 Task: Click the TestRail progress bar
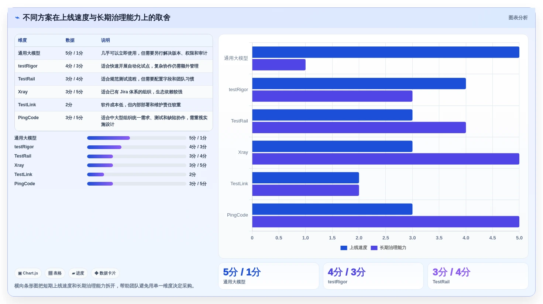137,156
